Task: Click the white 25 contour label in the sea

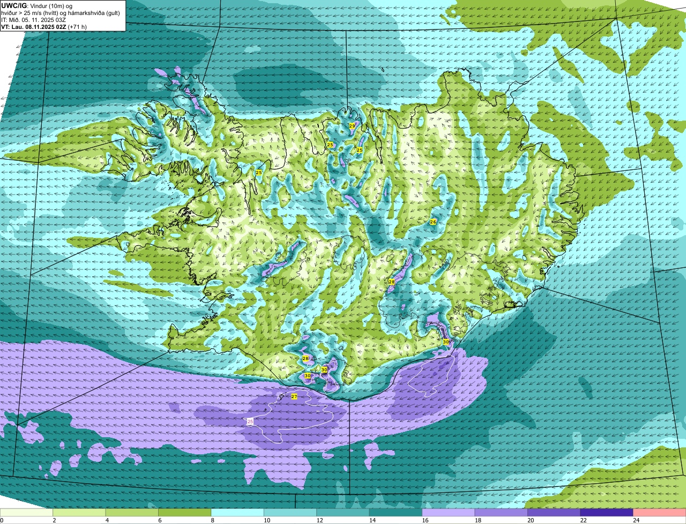Action: click(x=250, y=422)
